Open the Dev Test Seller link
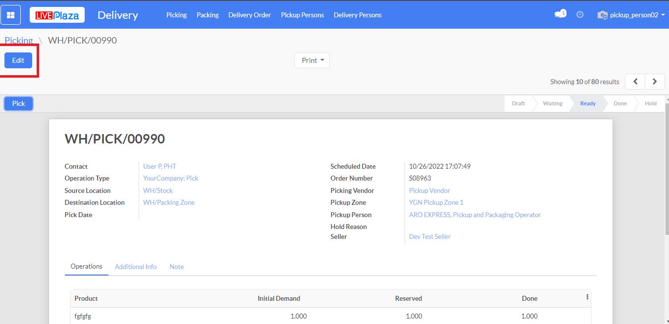This screenshot has height=324, width=669. (x=430, y=236)
